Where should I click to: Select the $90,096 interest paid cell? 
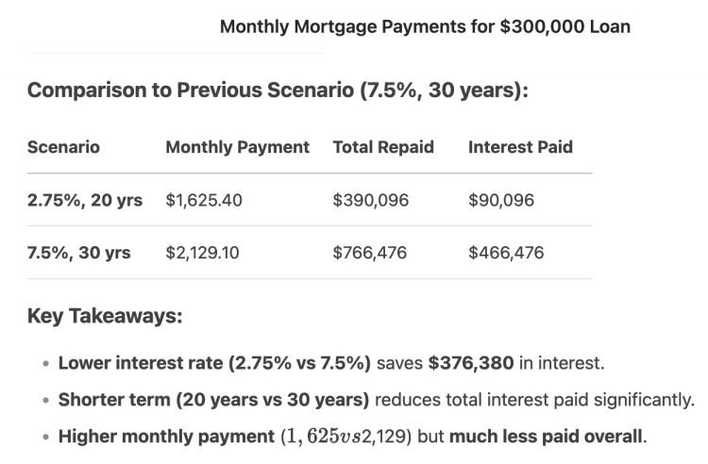501,200
